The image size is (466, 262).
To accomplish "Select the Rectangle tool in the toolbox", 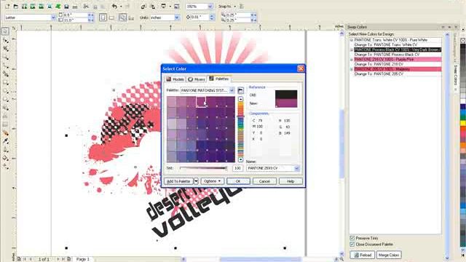I will coord(5,82).
